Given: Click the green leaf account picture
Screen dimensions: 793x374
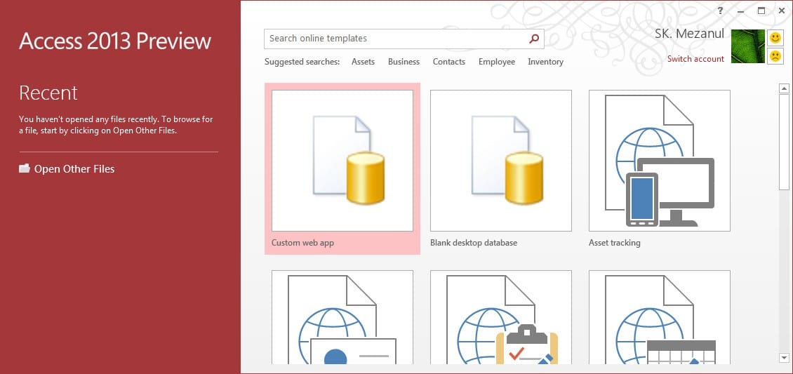Looking at the screenshot, I should coord(748,46).
